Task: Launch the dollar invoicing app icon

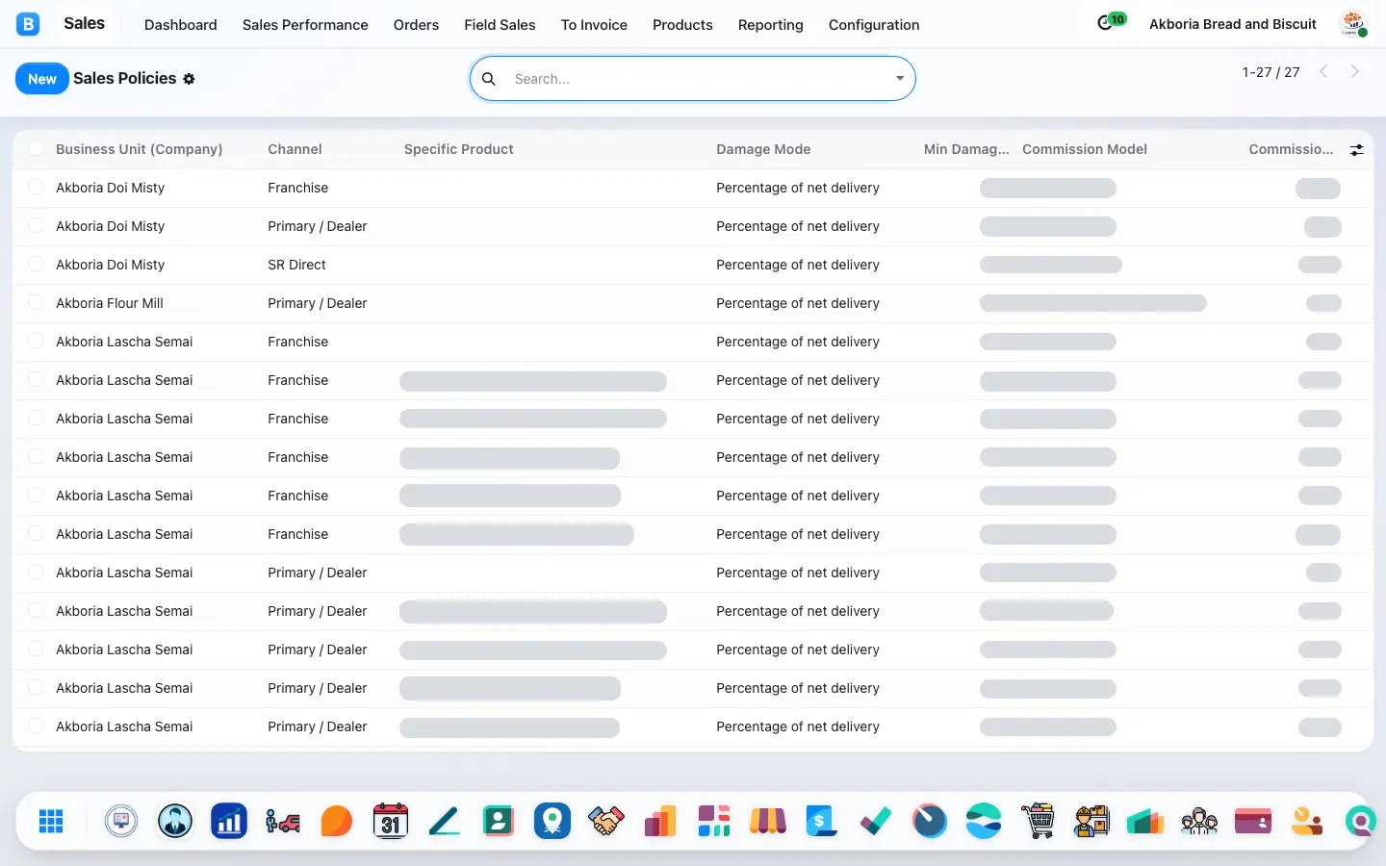Action: (822, 821)
